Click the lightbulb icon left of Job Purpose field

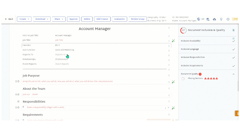16,82
